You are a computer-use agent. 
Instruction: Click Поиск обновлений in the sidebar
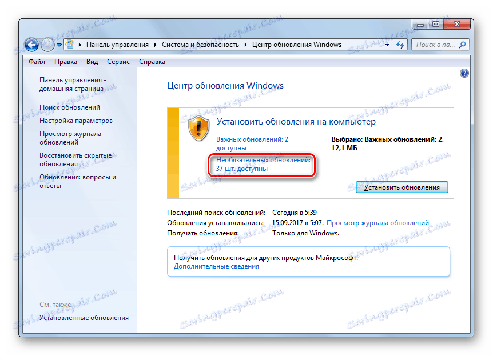(x=70, y=107)
